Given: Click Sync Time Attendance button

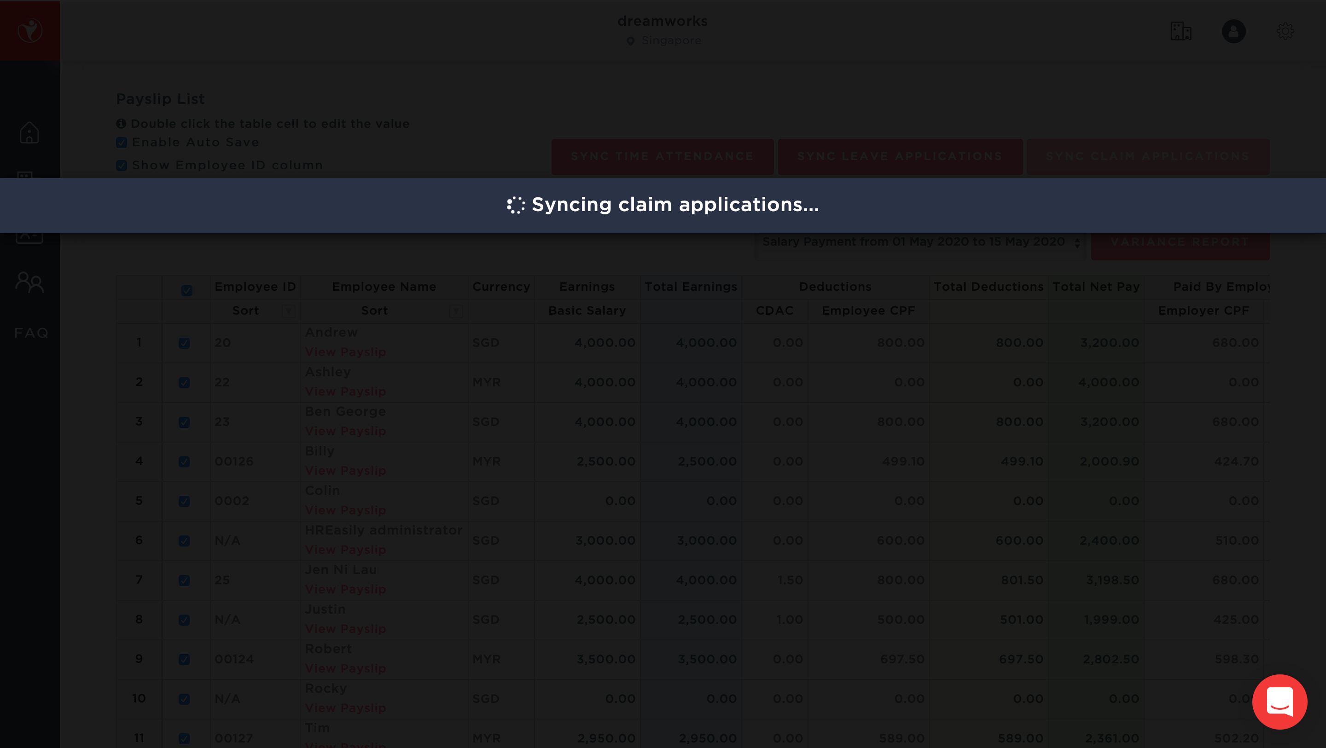Looking at the screenshot, I should [662, 156].
